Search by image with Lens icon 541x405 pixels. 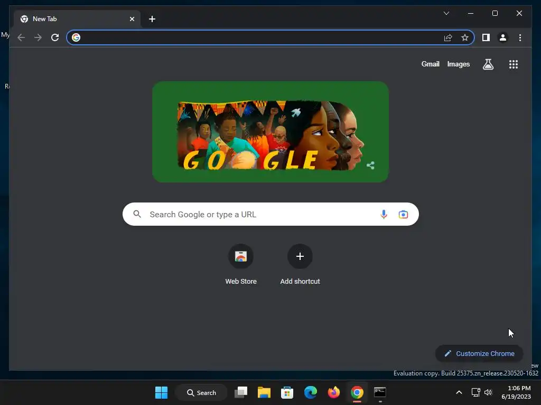coord(403,215)
